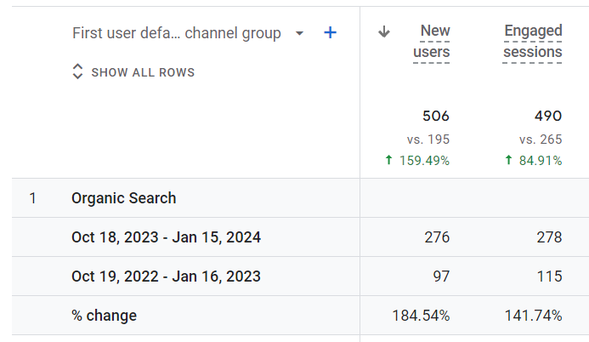The height and width of the screenshot is (342, 589).
Task: Click the 276 new users cell
Action: tap(437, 237)
